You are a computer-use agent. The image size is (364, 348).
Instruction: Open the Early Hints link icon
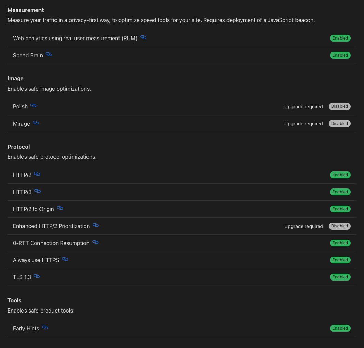tap(45, 327)
